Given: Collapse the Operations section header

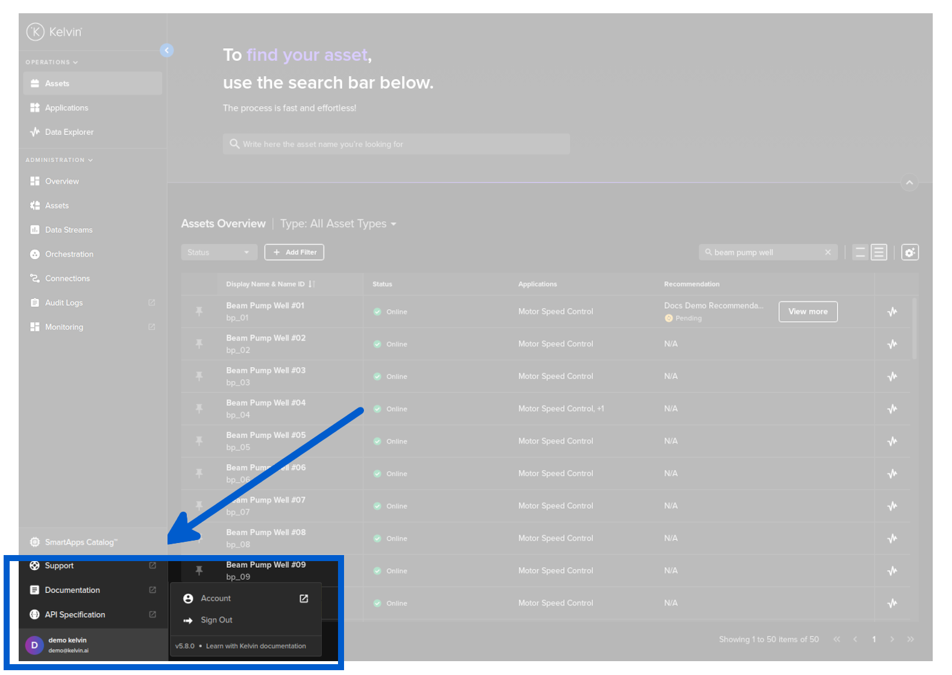Looking at the screenshot, I should tap(52, 62).
